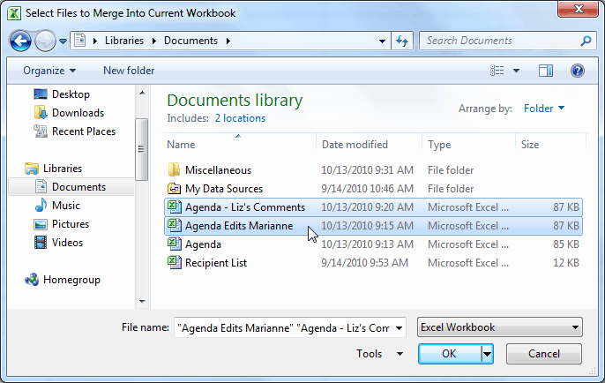Click the change view icon

click(498, 71)
